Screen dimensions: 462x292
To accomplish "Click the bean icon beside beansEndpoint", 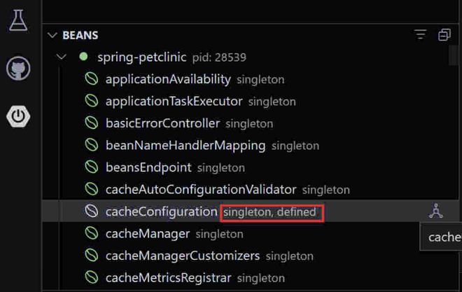I will (x=91, y=167).
